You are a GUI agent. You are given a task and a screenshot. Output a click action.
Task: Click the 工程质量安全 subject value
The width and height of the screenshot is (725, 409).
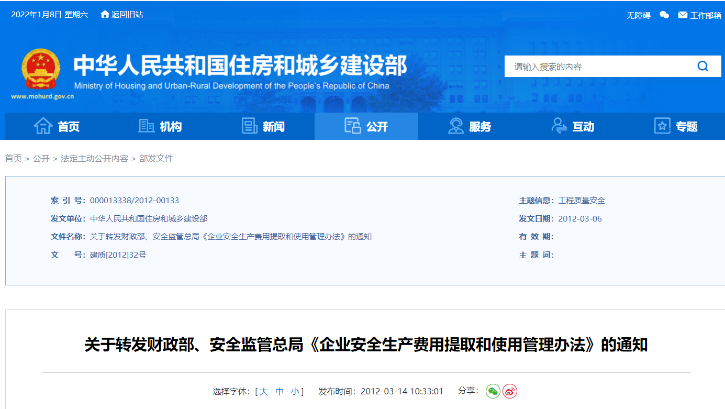pyautogui.click(x=582, y=201)
